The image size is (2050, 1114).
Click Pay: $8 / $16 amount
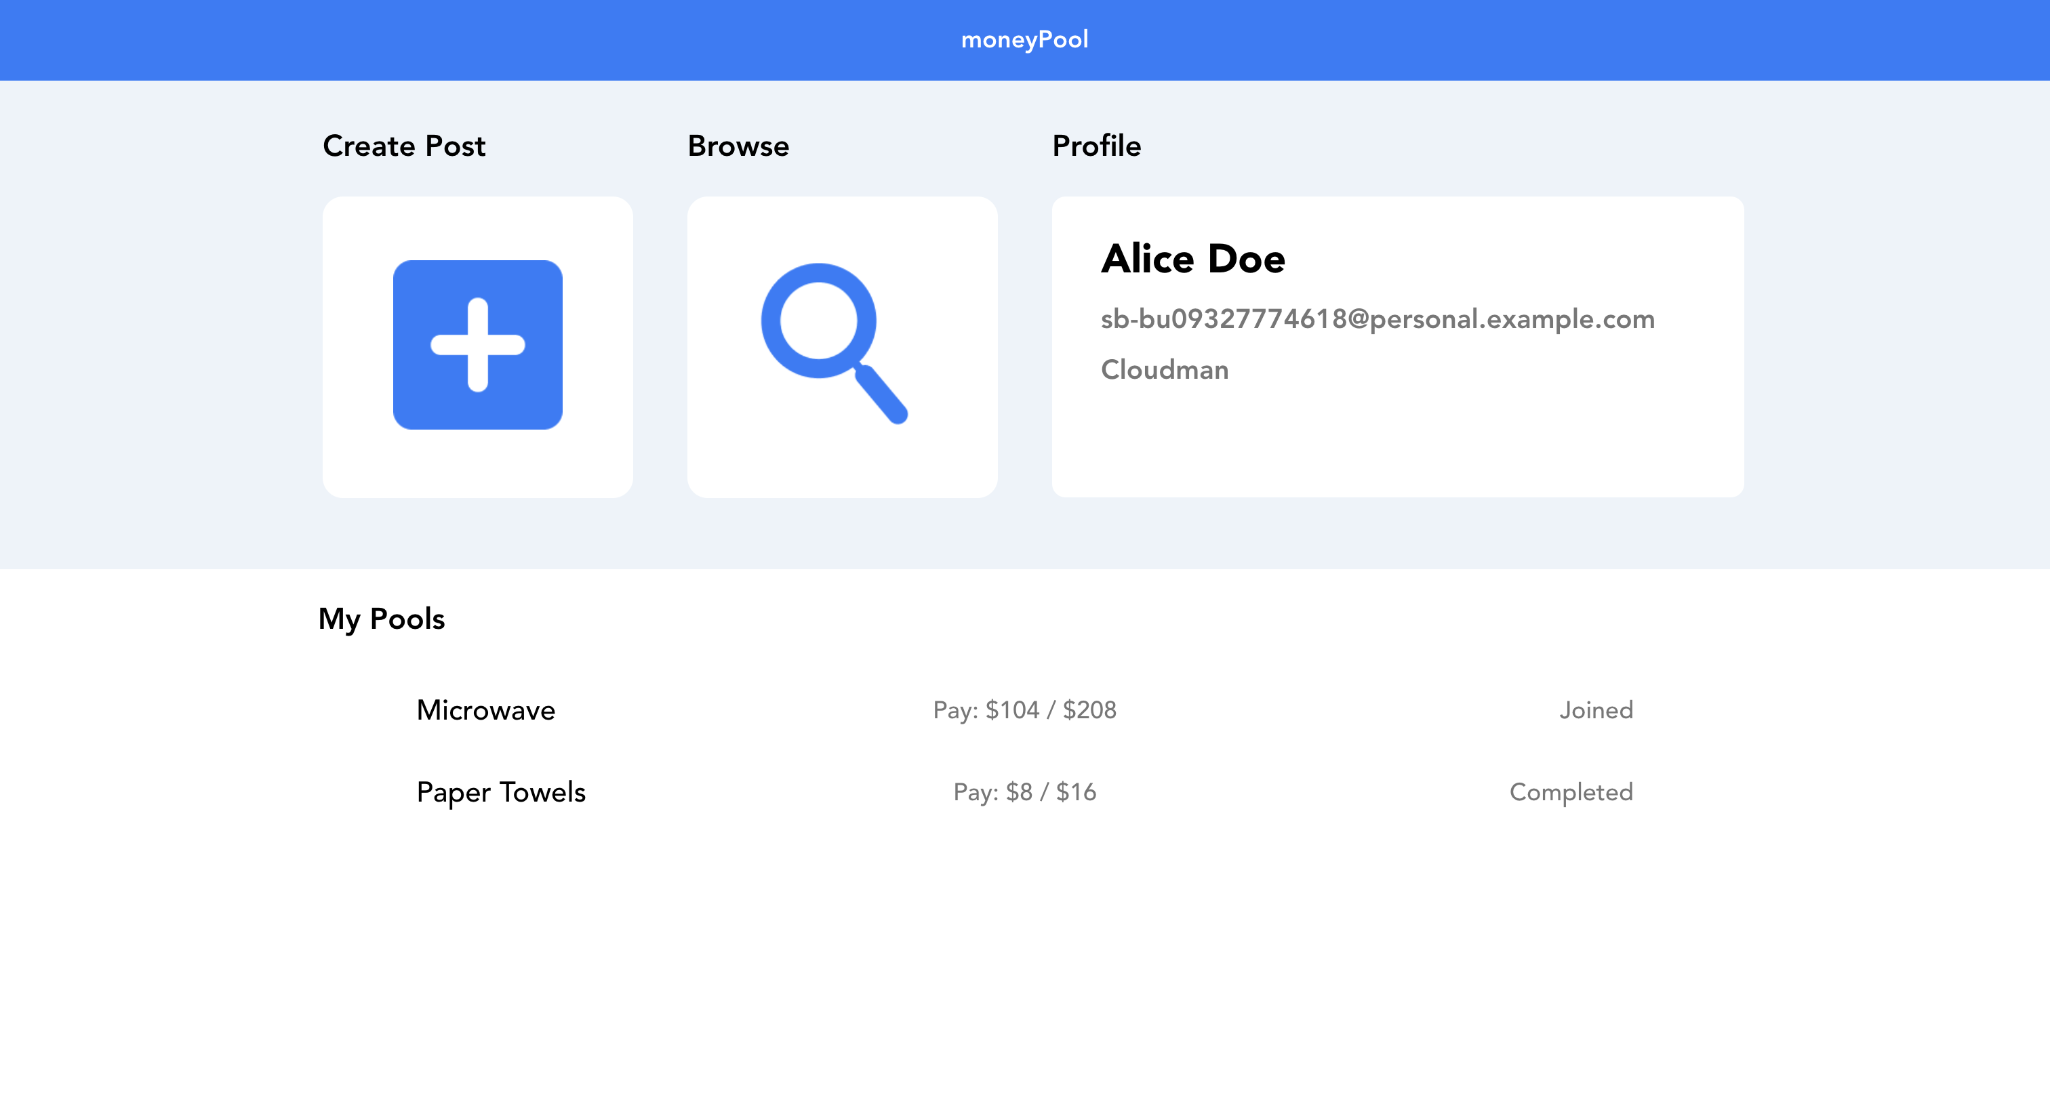(x=1024, y=791)
